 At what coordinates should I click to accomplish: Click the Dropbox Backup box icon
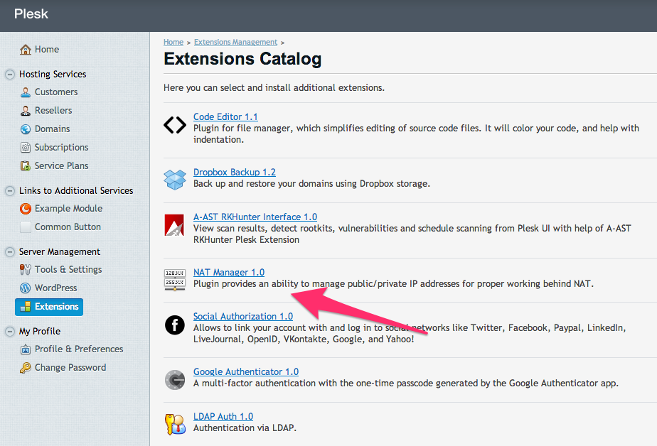pos(175,180)
